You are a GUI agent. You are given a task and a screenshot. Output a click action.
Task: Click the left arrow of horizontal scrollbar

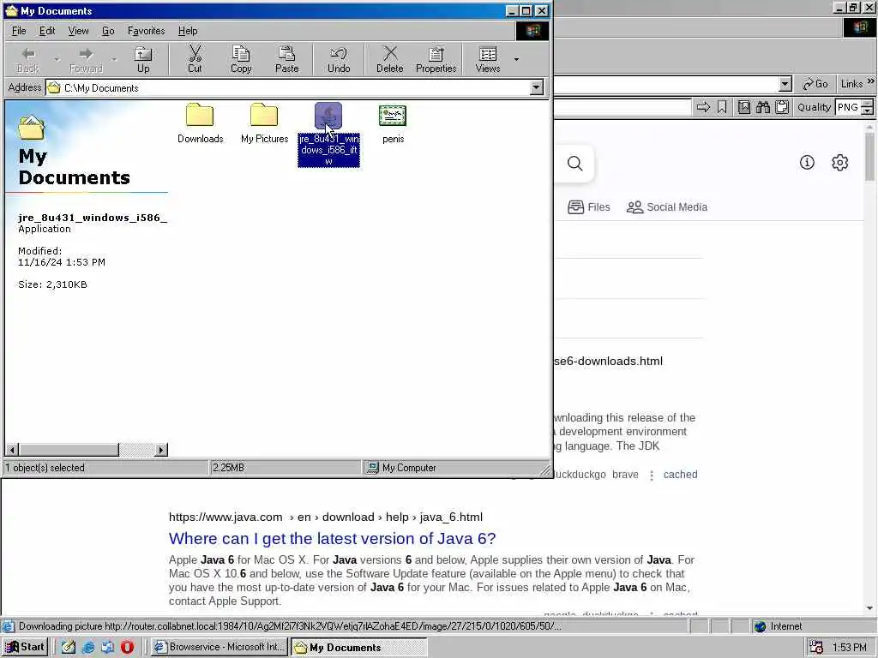(12, 449)
